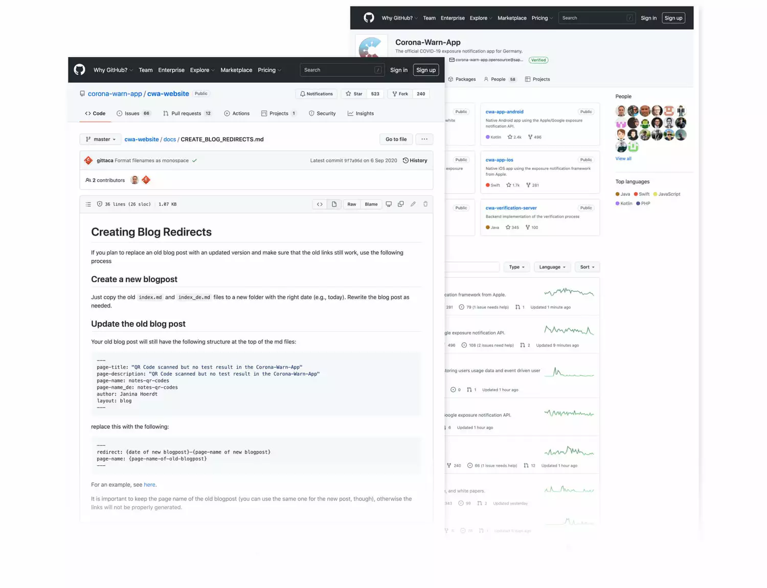The image size is (767, 588).
Task: Click back window search field
Action: click(597, 18)
